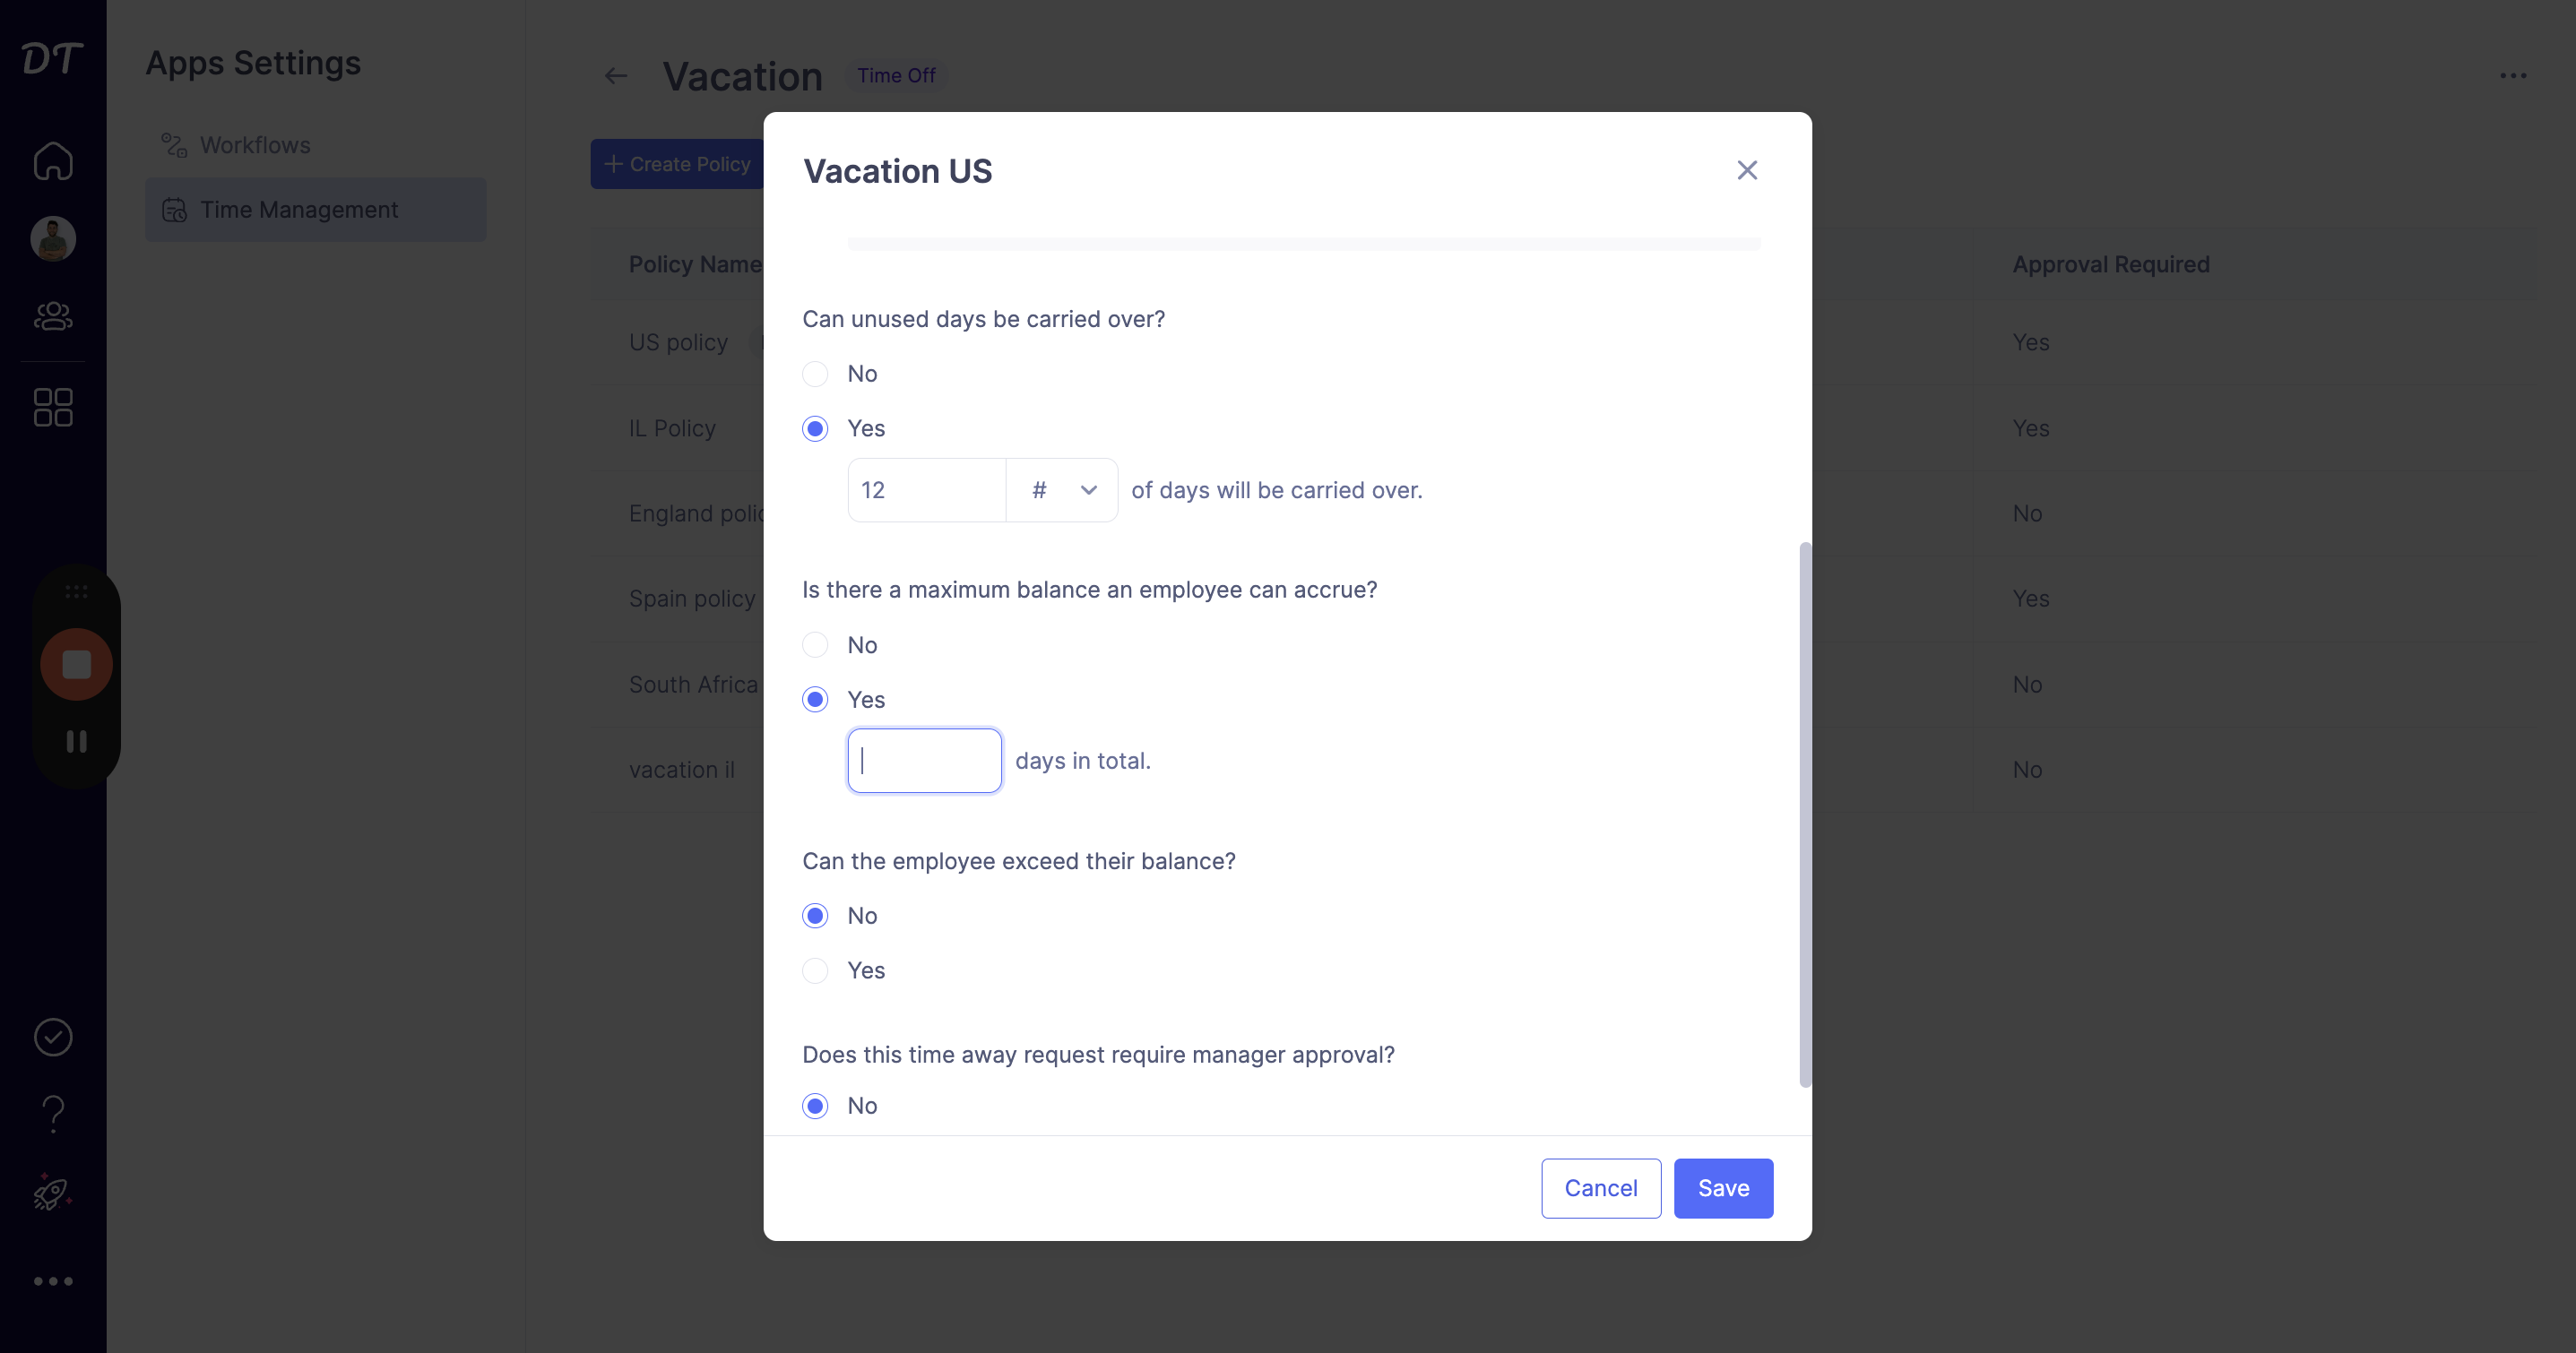The image size is (2576, 1353).
Task: Open sidebar bottom more options dots
Action: click(53, 1281)
